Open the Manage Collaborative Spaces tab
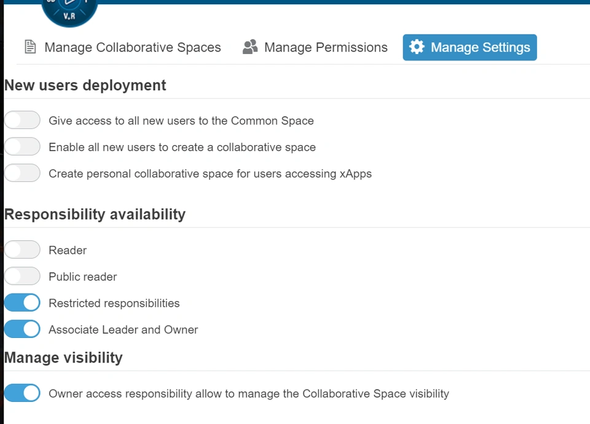This screenshot has height=424, width=590. (x=132, y=47)
